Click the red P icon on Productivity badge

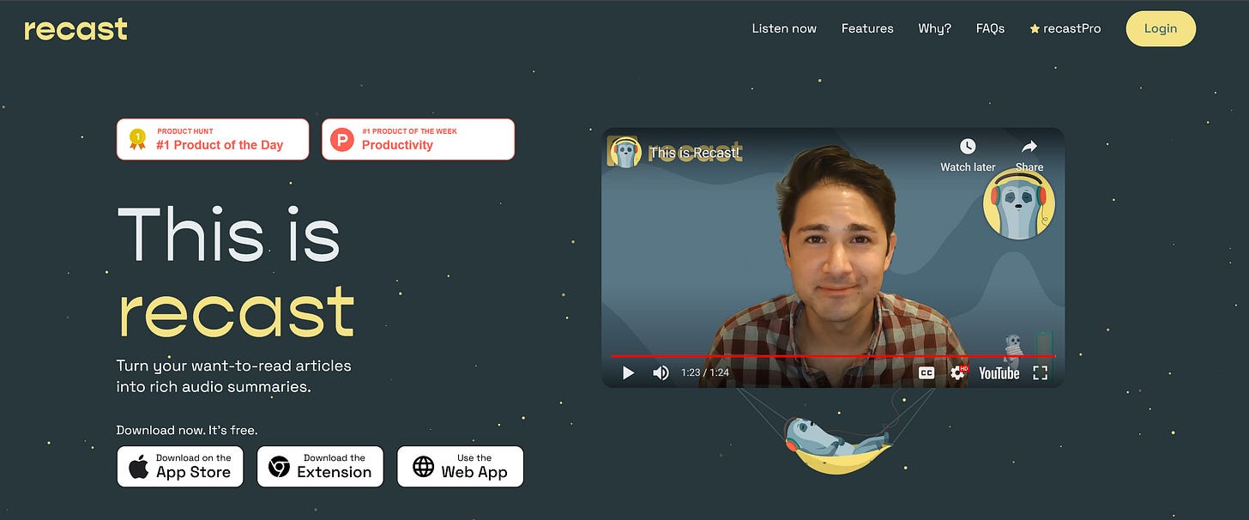tap(342, 139)
